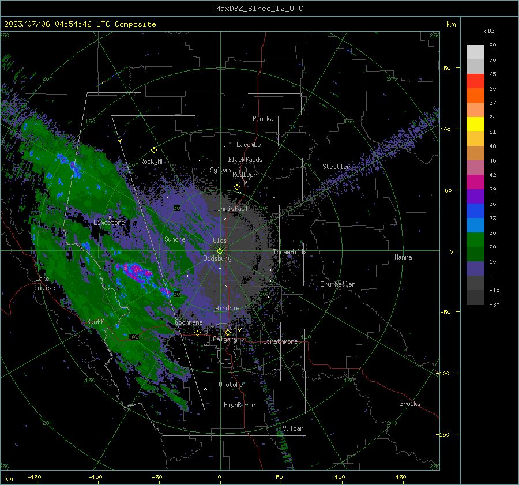Click the yellow diamond marker below Cochrane
The width and height of the screenshot is (519, 485).
pyautogui.click(x=197, y=333)
